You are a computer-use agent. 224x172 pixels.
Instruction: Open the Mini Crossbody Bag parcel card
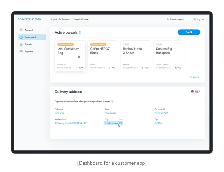tap(70, 56)
